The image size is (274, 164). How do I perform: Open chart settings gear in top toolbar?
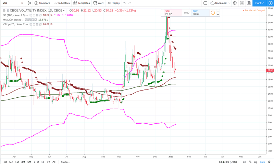tap(235, 3)
